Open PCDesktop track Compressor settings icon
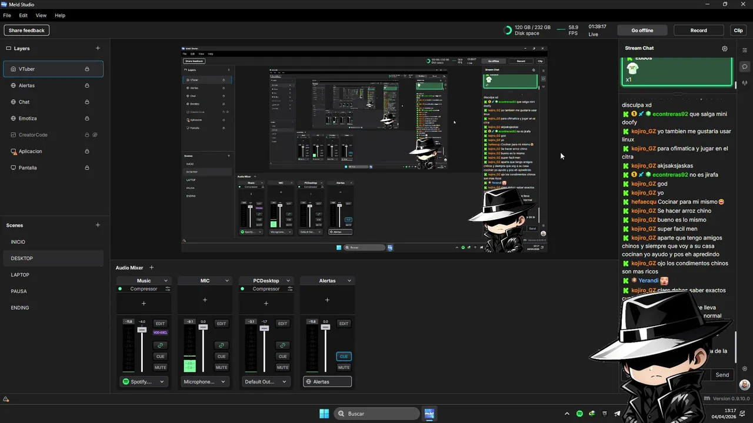This screenshot has height=423, width=753. (x=290, y=289)
